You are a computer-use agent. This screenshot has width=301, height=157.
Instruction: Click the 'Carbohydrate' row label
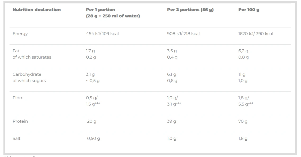[27, 74]
